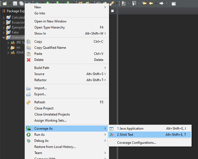
Task: Open Coverage Configurations dialog
Action: click(x=137, y=143)
